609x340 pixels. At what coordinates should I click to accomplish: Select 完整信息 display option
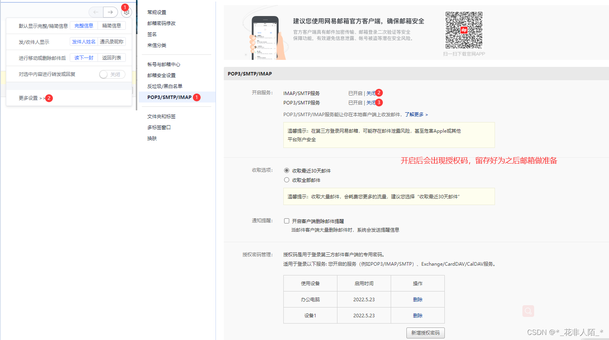[84, 26]
